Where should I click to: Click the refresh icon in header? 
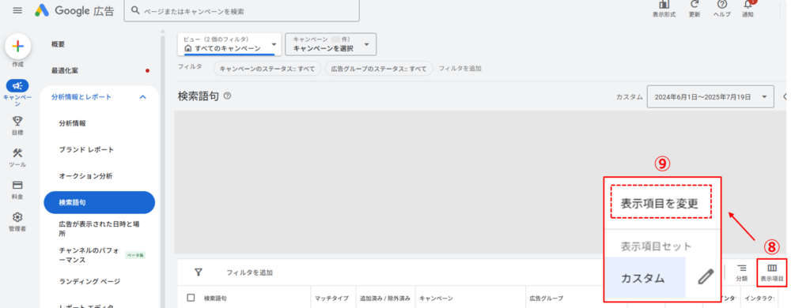click(x=694, y=5)
